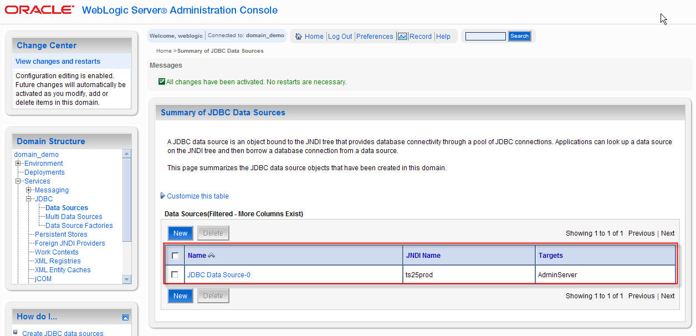Expand the Messaging tree node

(29, 190)
